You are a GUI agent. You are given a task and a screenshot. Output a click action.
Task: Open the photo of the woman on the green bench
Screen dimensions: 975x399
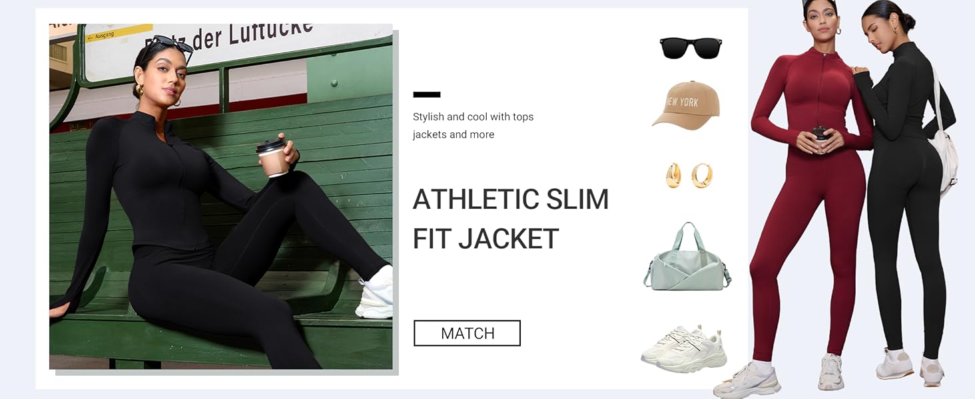(x=221, y=196)
